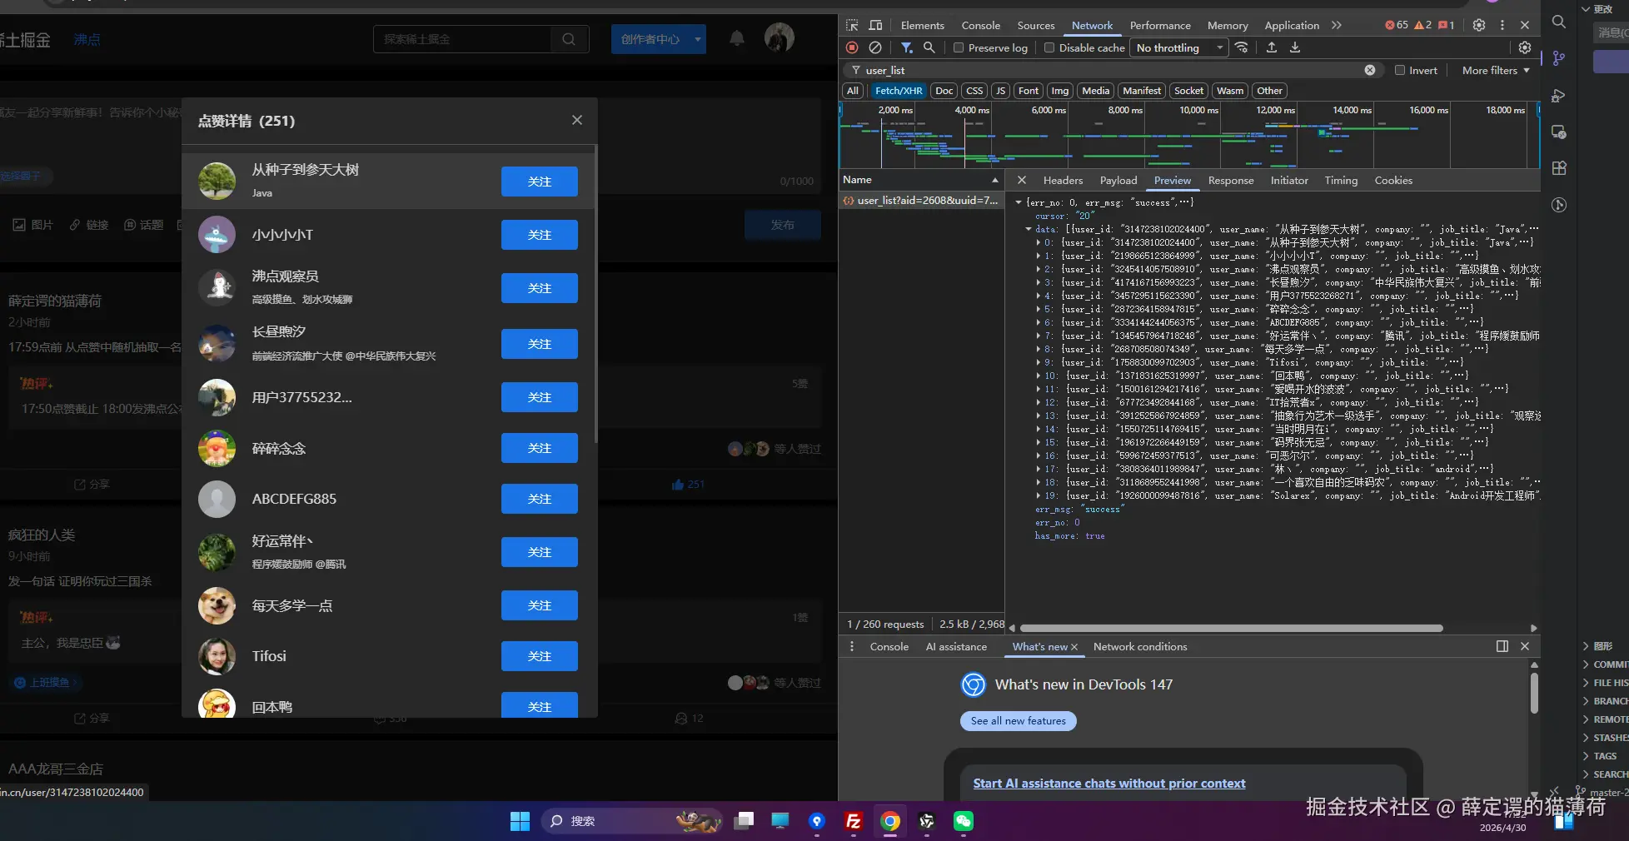Switch to the Sources tab
The height and width of the screenshot is (841, 1629).
point(1036,25)
